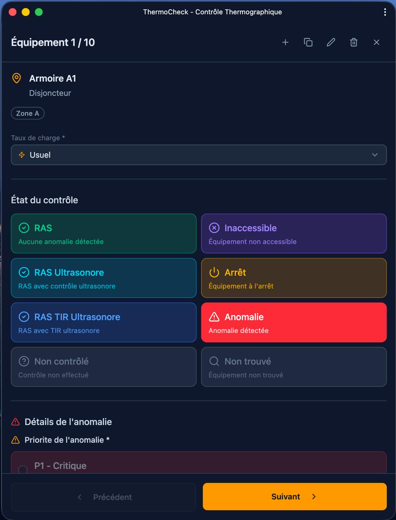
Task: Select the RAS TIR Ultrasonore option
Action: [104, 323]
